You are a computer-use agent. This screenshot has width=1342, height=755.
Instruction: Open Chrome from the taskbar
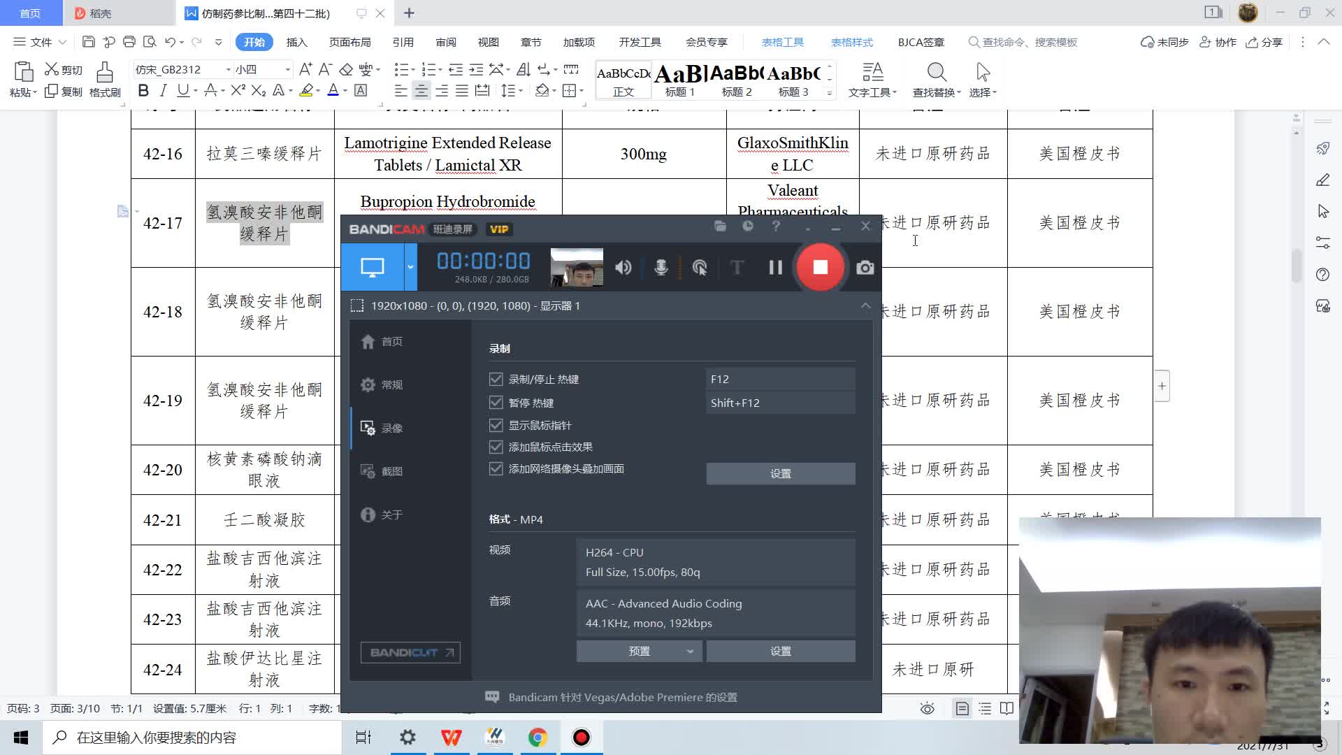pyautogui.click(x=537, y=738)
